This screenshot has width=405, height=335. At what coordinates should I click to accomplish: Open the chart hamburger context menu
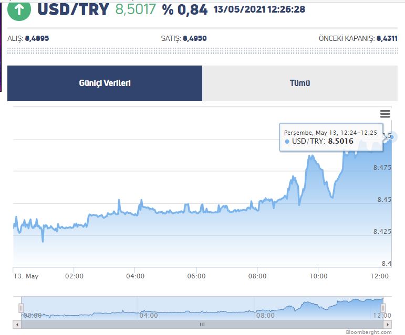coord(385,114)
